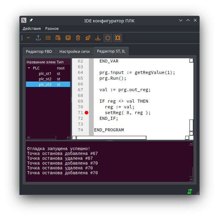This screenshot has height=218, width=219.
Task: Click the tree horizontal scrollbar thumb
Action: (x=43, y=137)
